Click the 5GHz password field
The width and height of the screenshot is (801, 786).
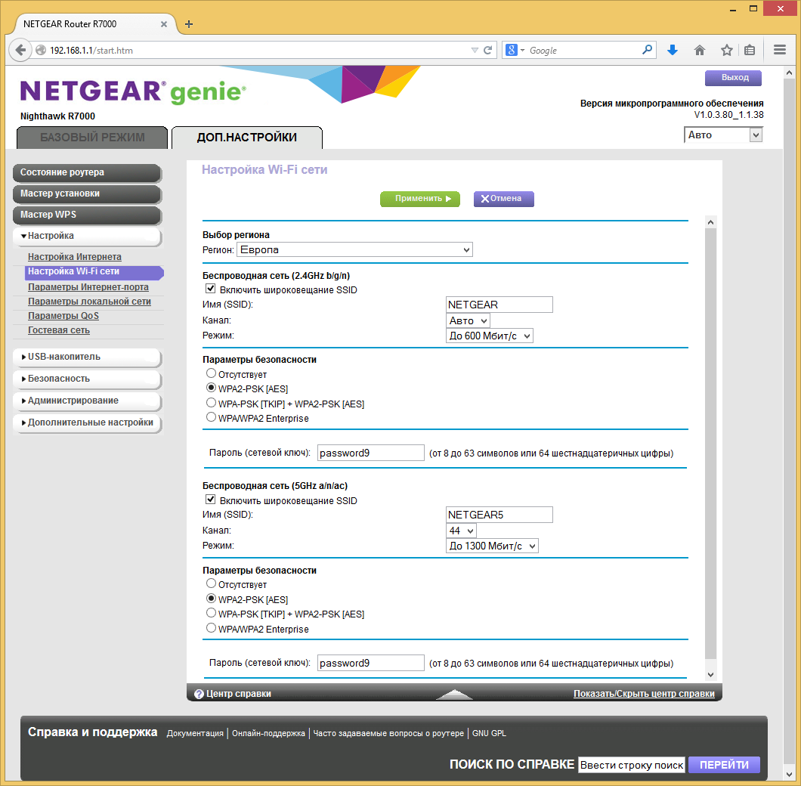coord(371,663)
